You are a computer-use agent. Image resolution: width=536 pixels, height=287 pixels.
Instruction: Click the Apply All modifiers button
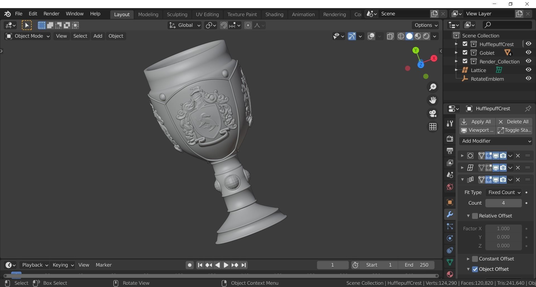[x=477, y=122]
